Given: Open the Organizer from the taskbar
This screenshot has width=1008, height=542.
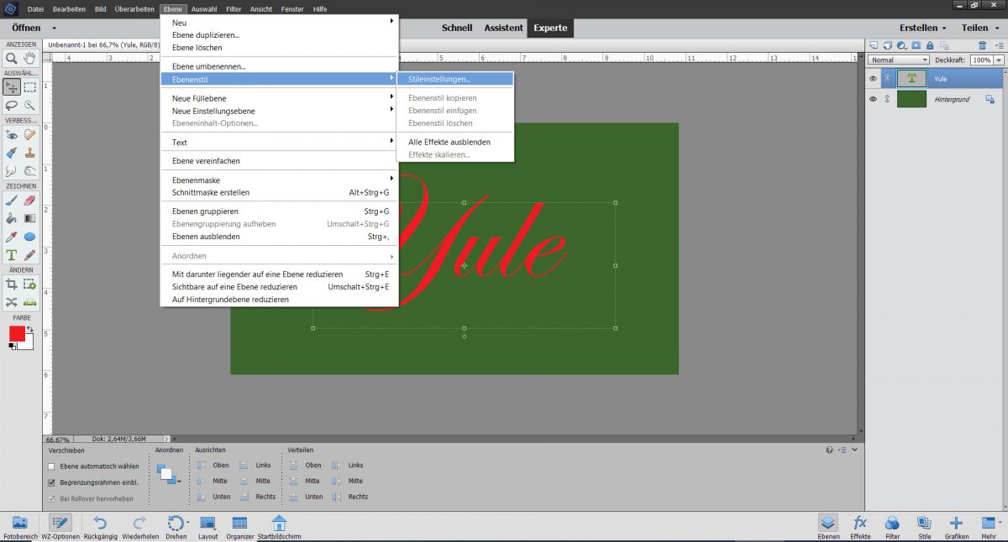Looking at the screenshot, I should (240, 527).
